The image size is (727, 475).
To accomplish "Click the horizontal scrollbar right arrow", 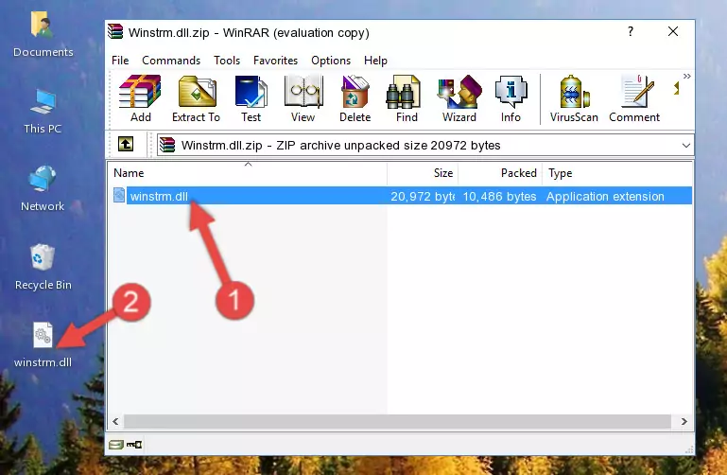I will coord(684,421).
